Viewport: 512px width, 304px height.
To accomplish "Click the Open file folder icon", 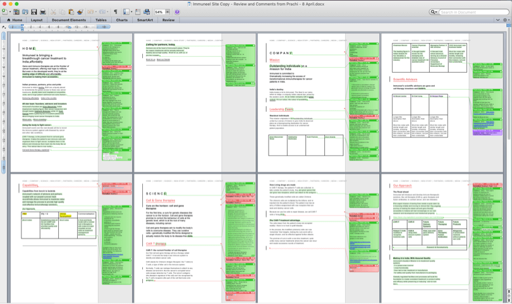I will (25, 12).
